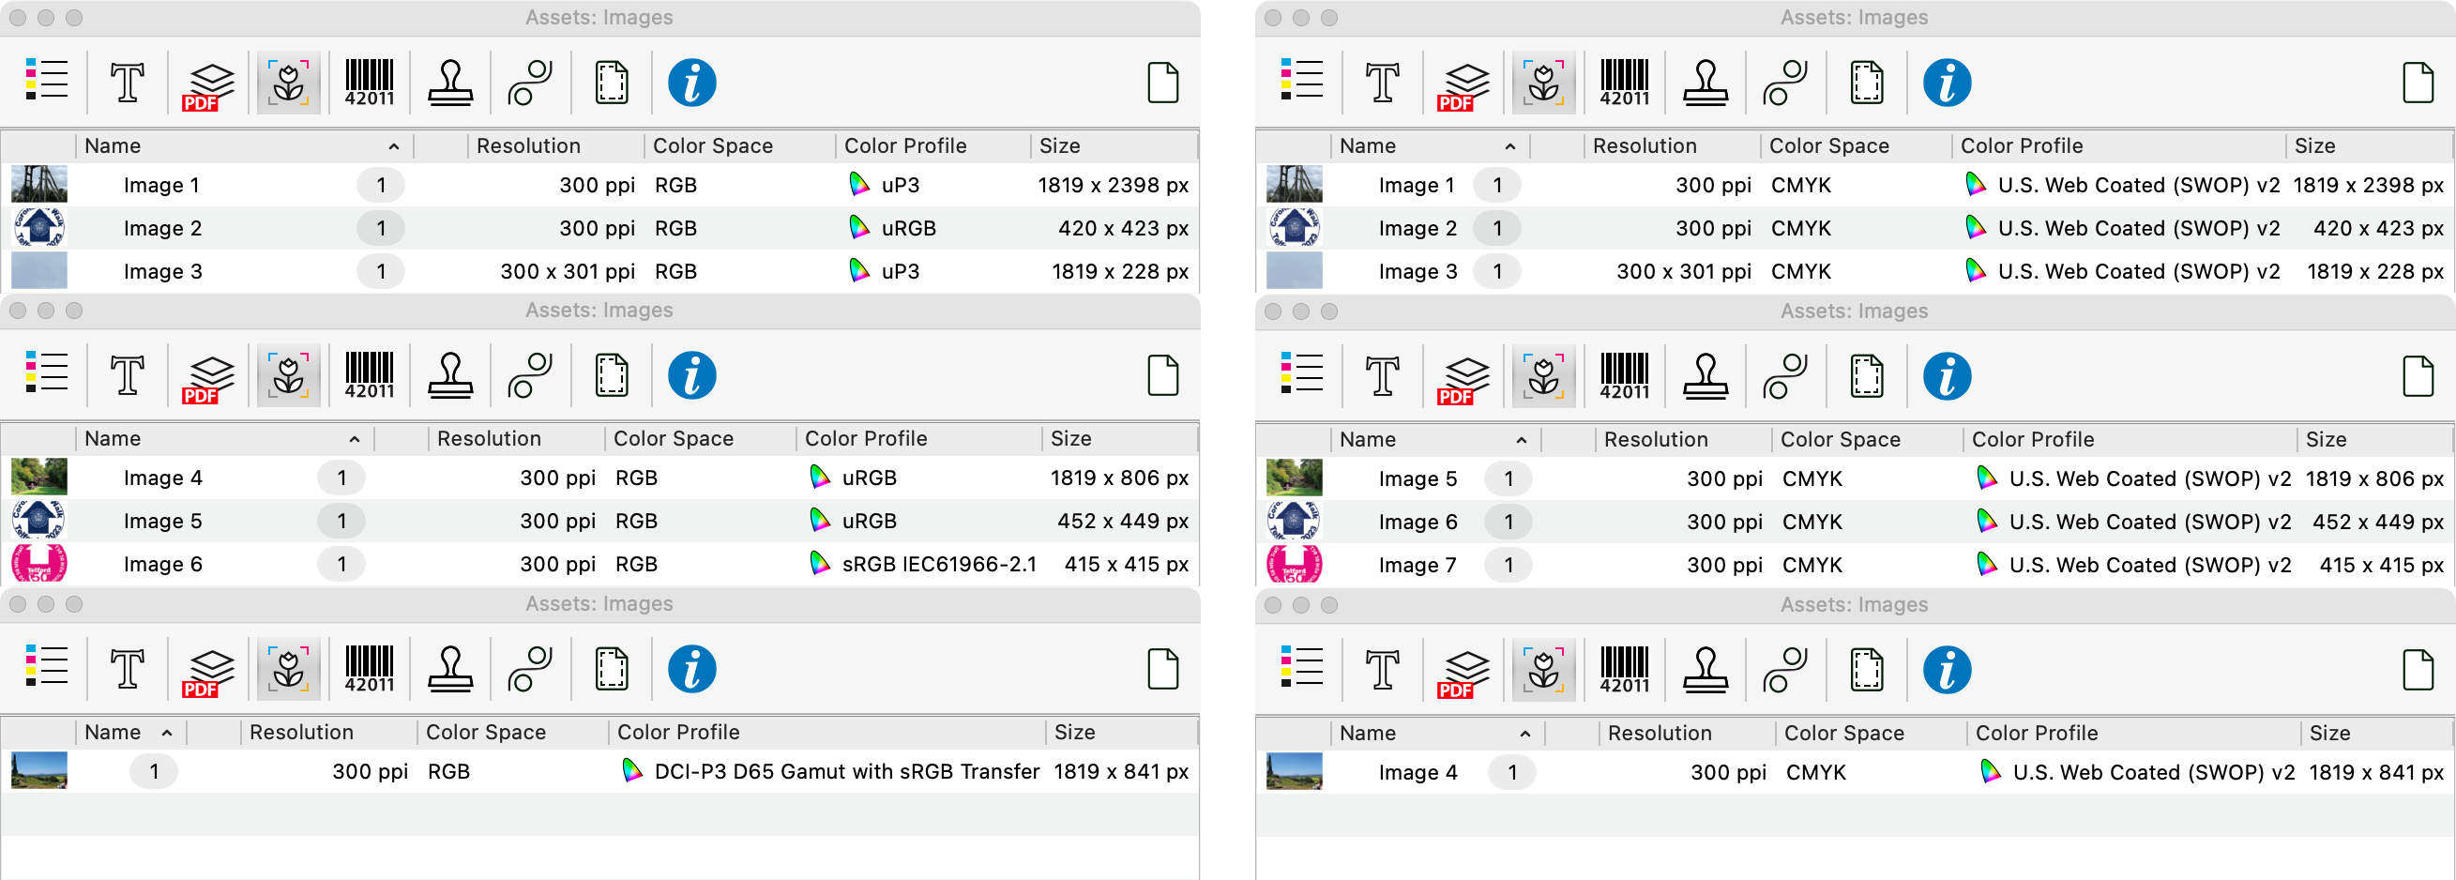Select the landscape thumbnail in the DCI-P3 window
The height and width of the screenshot is (880, 2456).
coord(39,770)
